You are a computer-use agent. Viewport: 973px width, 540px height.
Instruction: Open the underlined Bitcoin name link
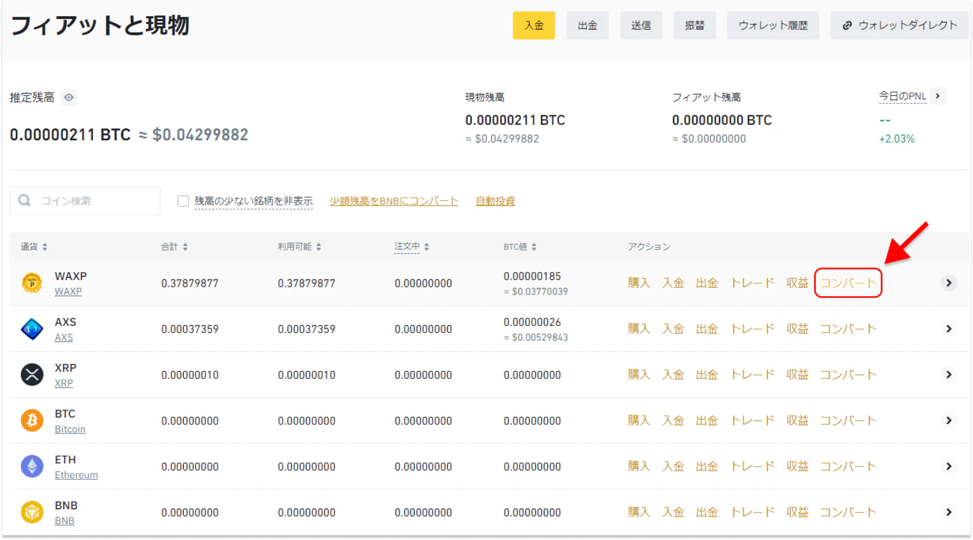click(70, 429)
